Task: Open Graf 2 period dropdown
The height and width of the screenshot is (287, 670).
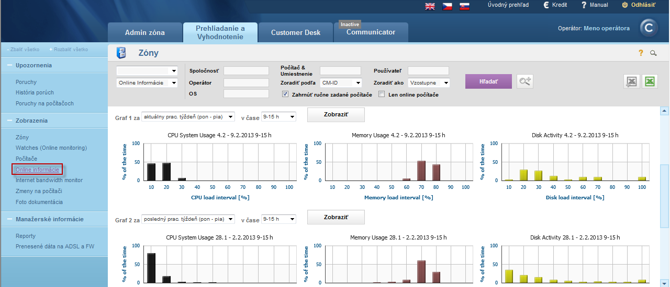Action: [188, 219]
